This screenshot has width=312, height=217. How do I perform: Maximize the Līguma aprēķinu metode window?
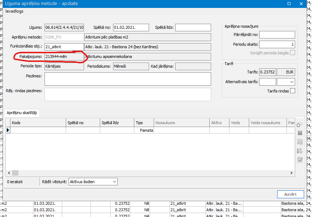tap(289, 4)
